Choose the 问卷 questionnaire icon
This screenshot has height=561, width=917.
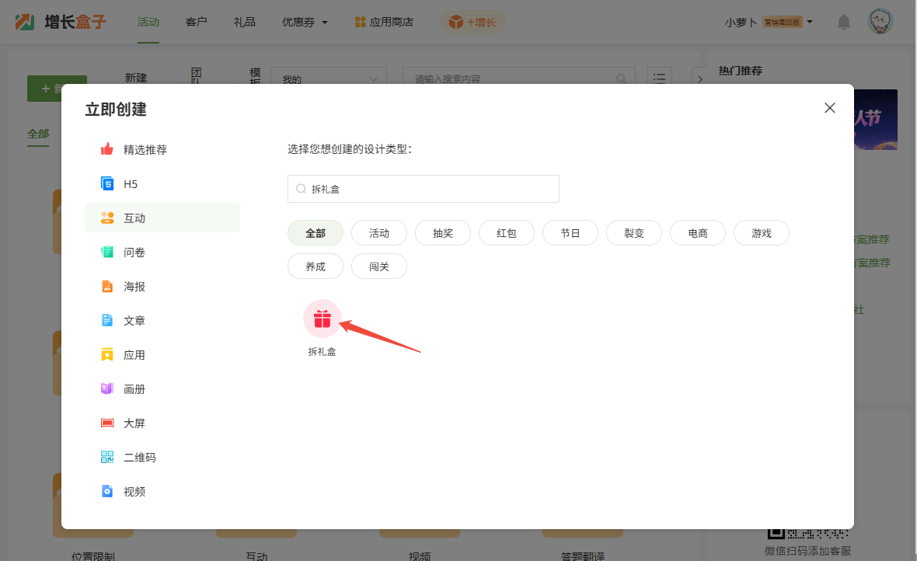(x=107, y=252)
